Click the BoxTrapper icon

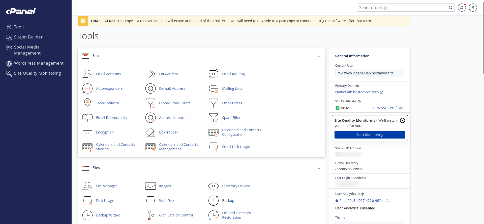pyautogui.click(x=150, y=132)
